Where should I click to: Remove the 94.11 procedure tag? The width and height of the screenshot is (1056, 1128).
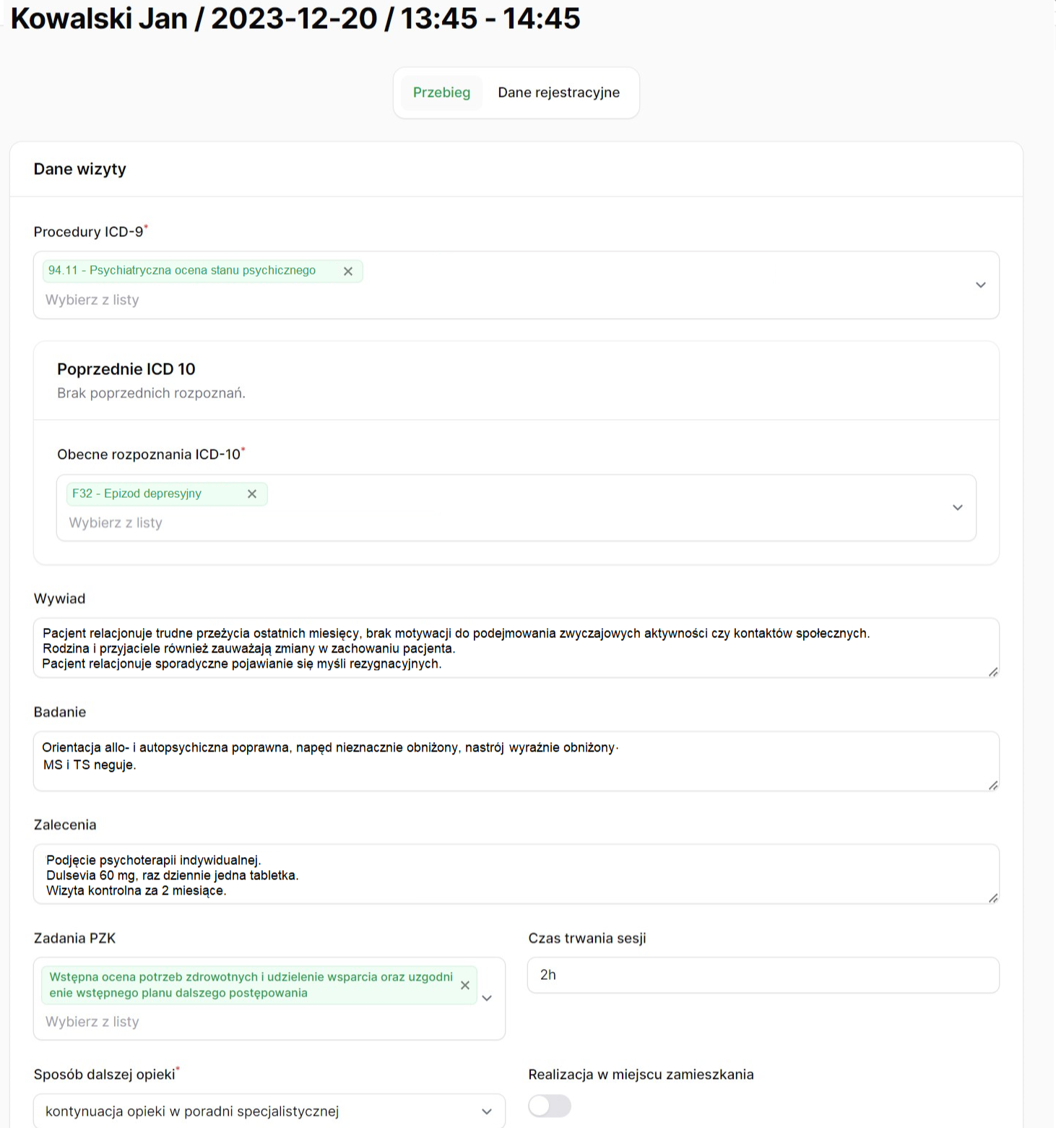pos(348,272)
